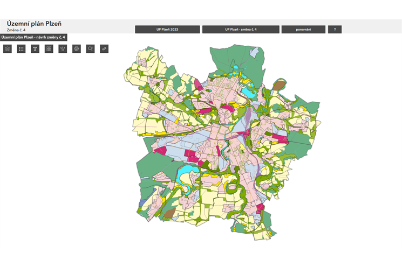This screenshot has width=402, height=267.
Task: Click the T text tool icon
Action: click(35, 49)
